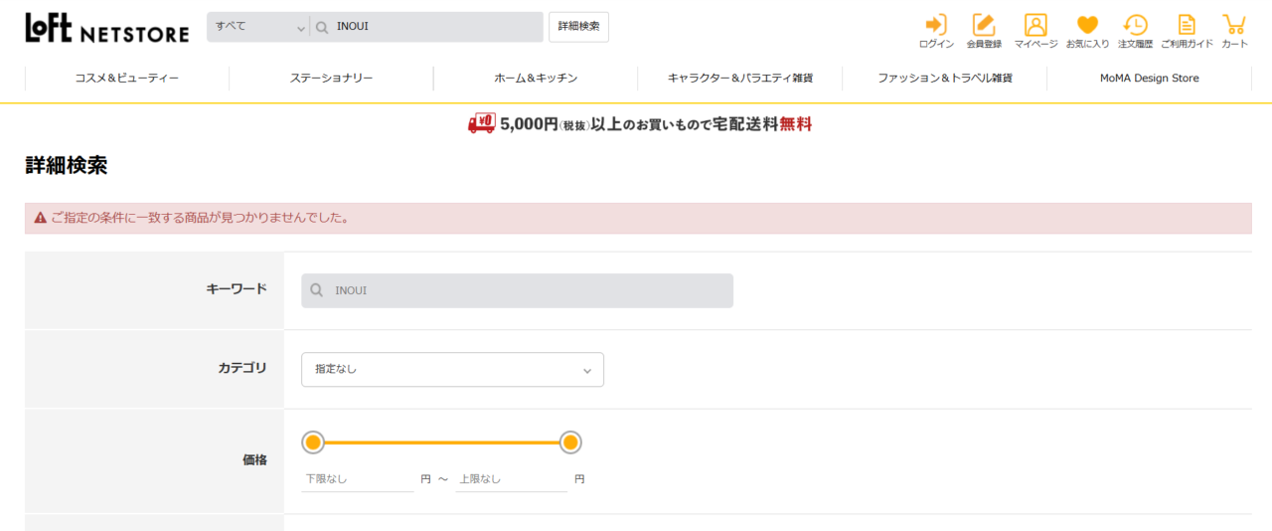Click the カテゴリ dropdown chevron arrow
Viewport: 1272px width, 531px height.
click(587, 371)
